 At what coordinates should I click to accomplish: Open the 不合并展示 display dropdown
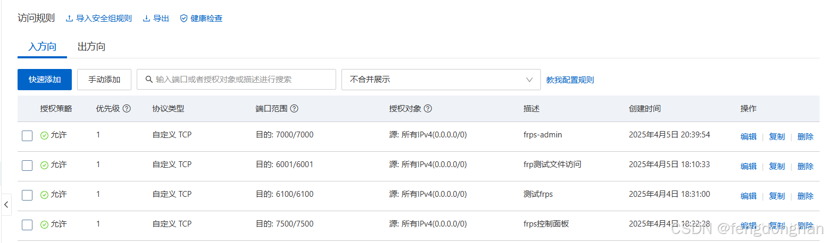click(441, 80)
